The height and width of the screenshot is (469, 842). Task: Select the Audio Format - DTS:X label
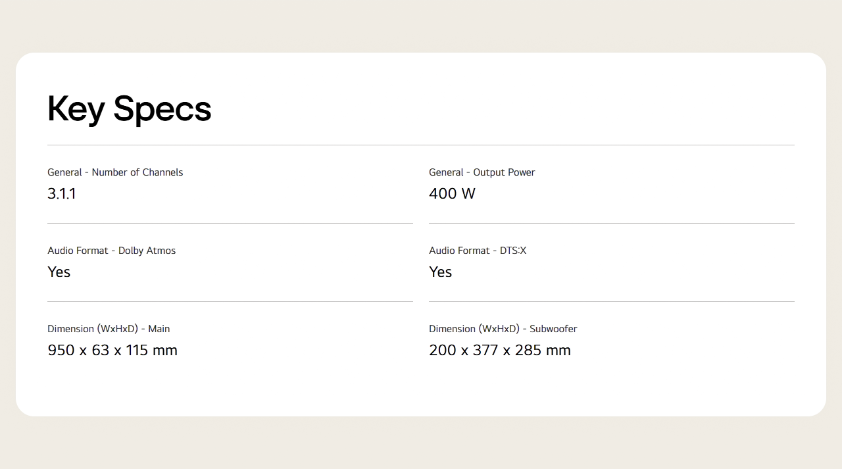click(x=478, y=251)
